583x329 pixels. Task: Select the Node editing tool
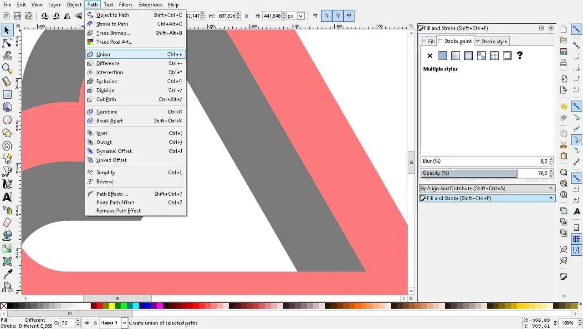(7, 43)
